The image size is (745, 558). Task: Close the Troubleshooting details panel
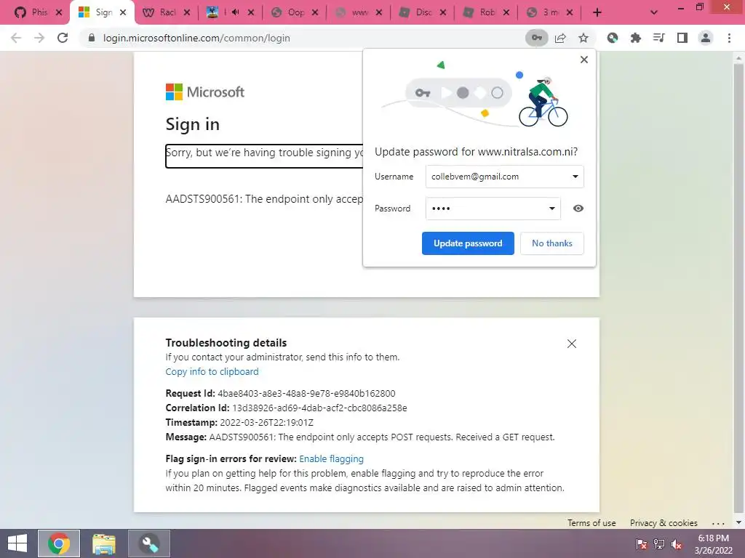(x=572, y=344)
